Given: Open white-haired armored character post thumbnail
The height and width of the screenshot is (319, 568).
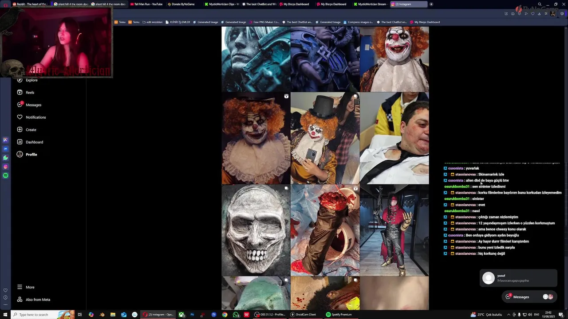Looking at the screenshot, I should pos(256,59).
